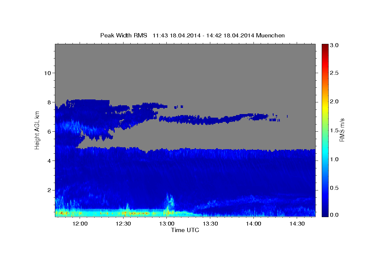Click the height tick label 10
The height and width of the screenshot is (260, 390).
47,73
